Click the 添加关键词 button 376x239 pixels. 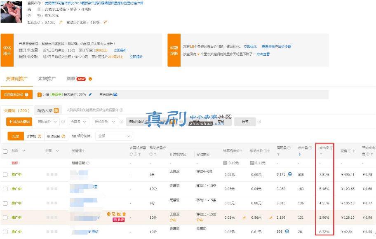tap(19, 122)
